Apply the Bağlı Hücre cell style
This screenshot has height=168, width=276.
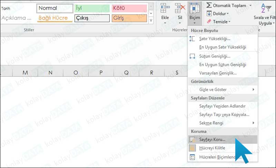55,18
